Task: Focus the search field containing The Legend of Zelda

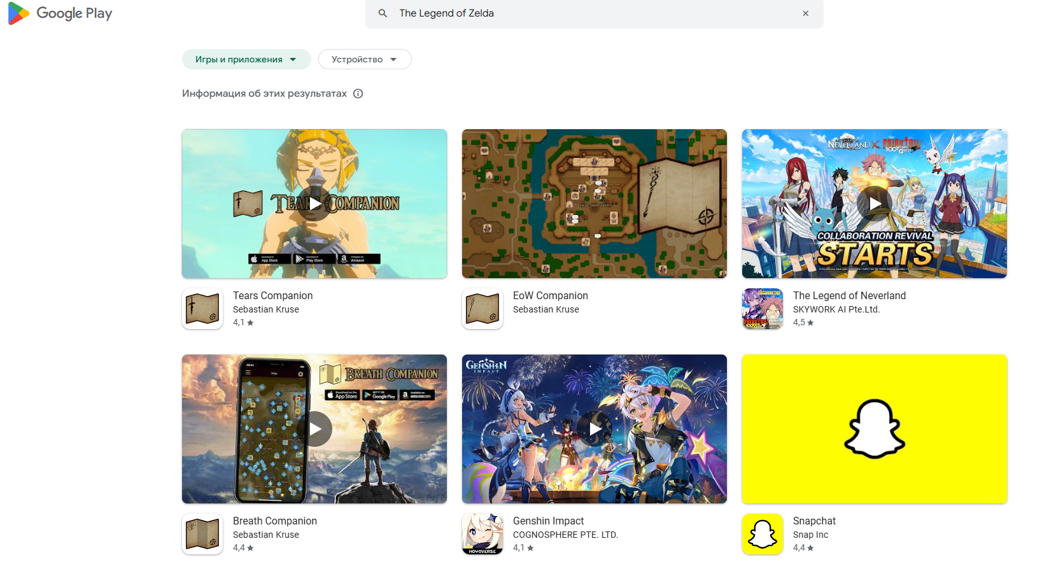Action: click(x=594, y=13)
